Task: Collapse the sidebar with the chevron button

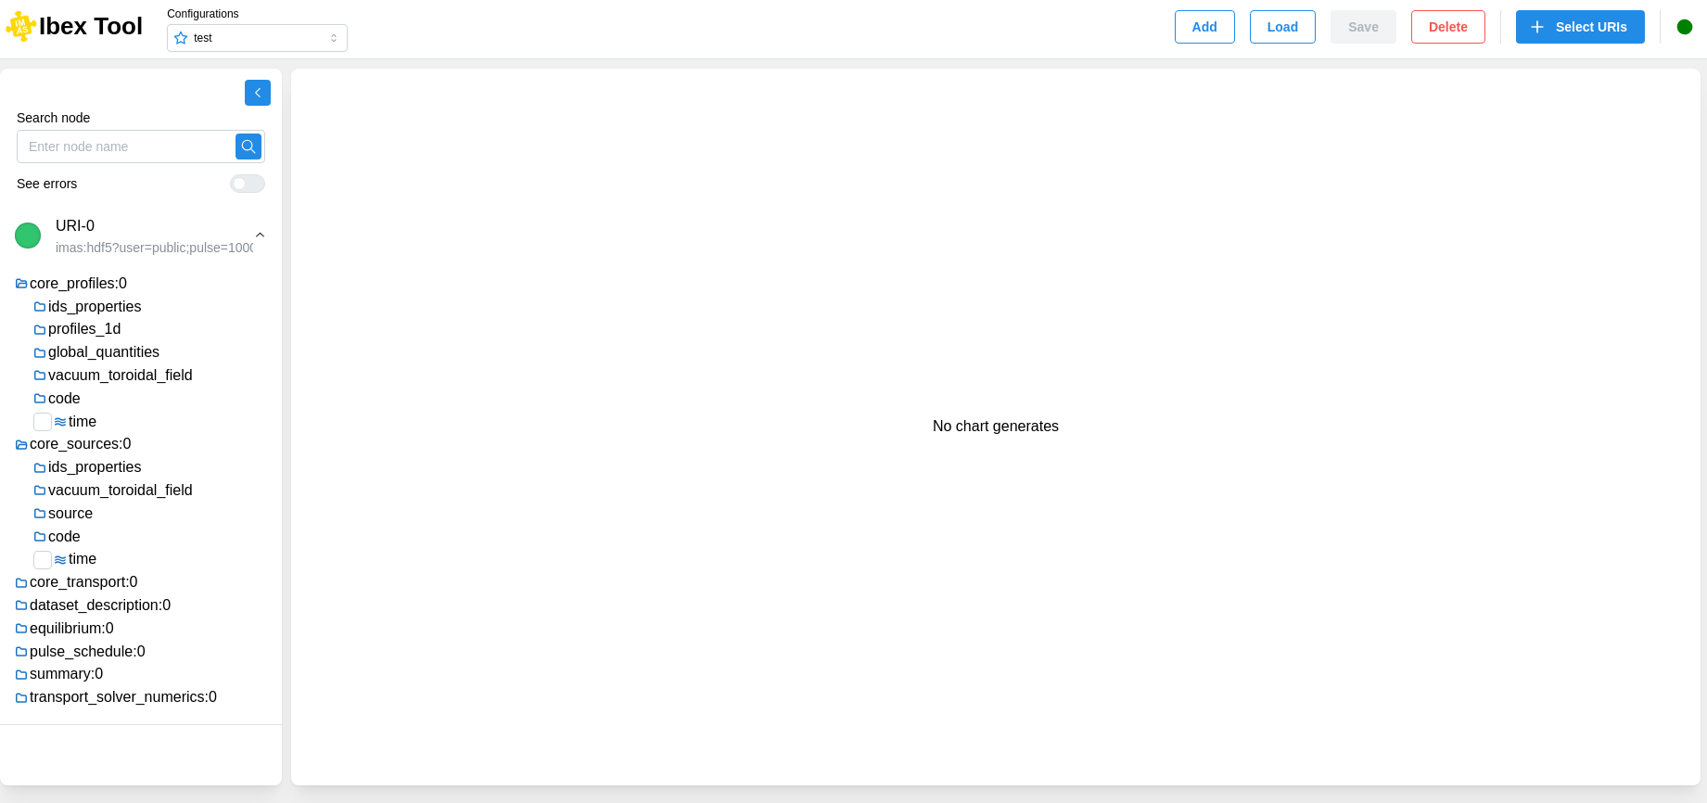Action: click(258, 93)
